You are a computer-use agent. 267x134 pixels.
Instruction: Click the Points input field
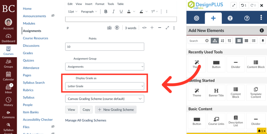tap(105, 47)
